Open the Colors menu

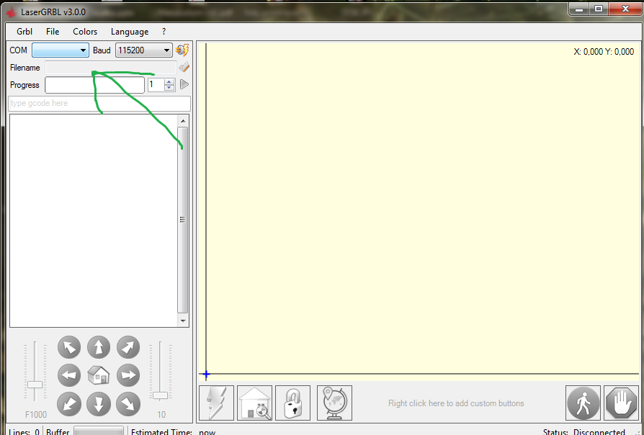click(x=85, y=32)
